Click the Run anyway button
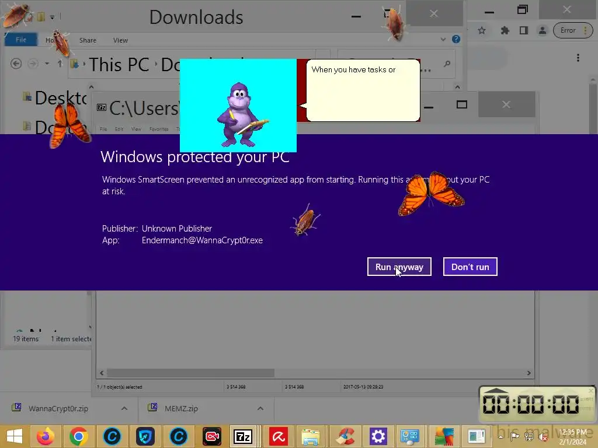 point(399,267)
